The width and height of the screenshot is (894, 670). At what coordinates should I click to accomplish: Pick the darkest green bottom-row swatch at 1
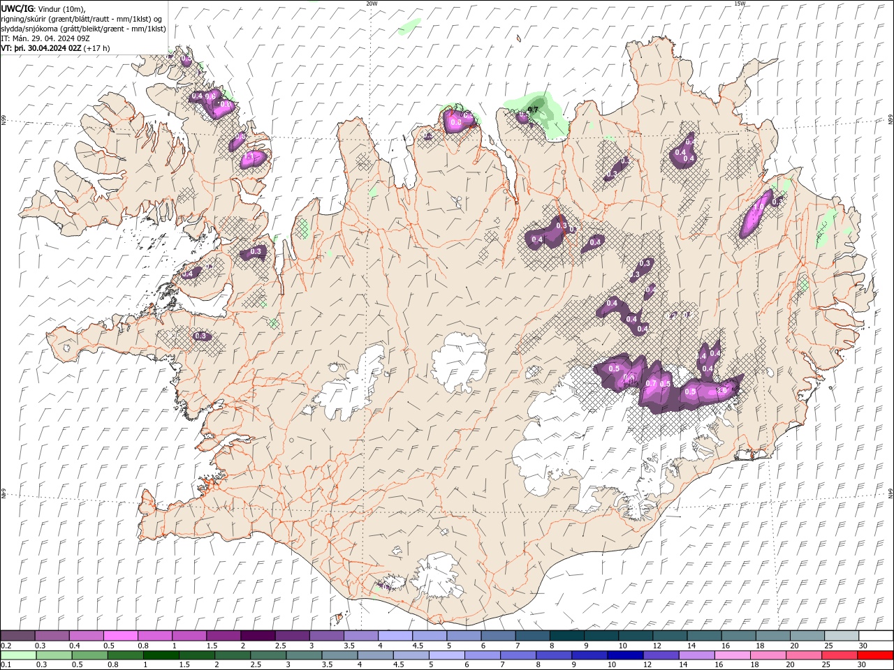[x=161, y=655]
